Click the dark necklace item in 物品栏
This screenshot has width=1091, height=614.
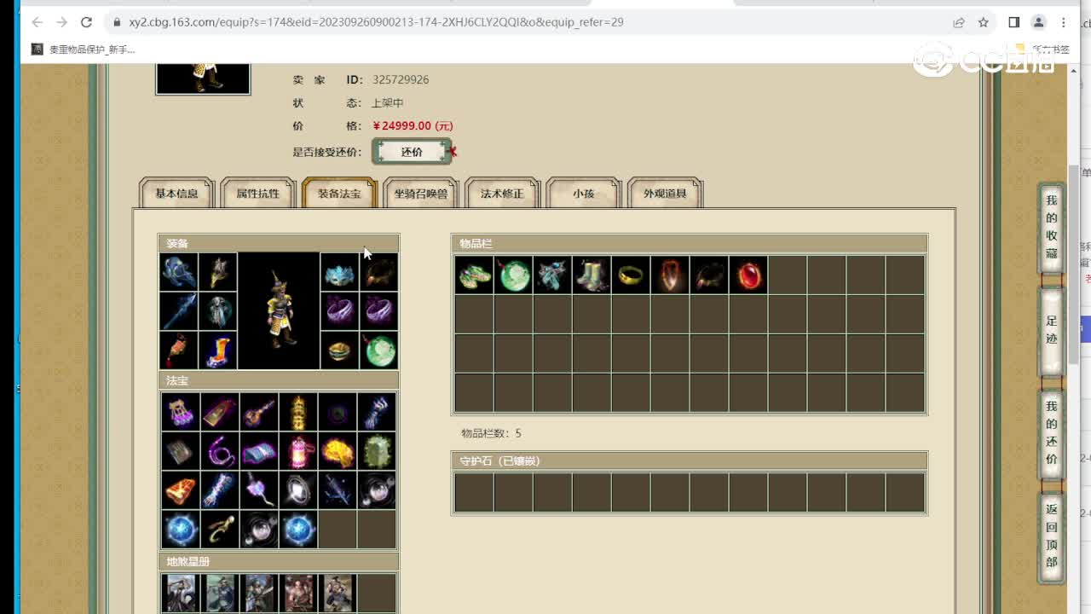click(709, 275)
